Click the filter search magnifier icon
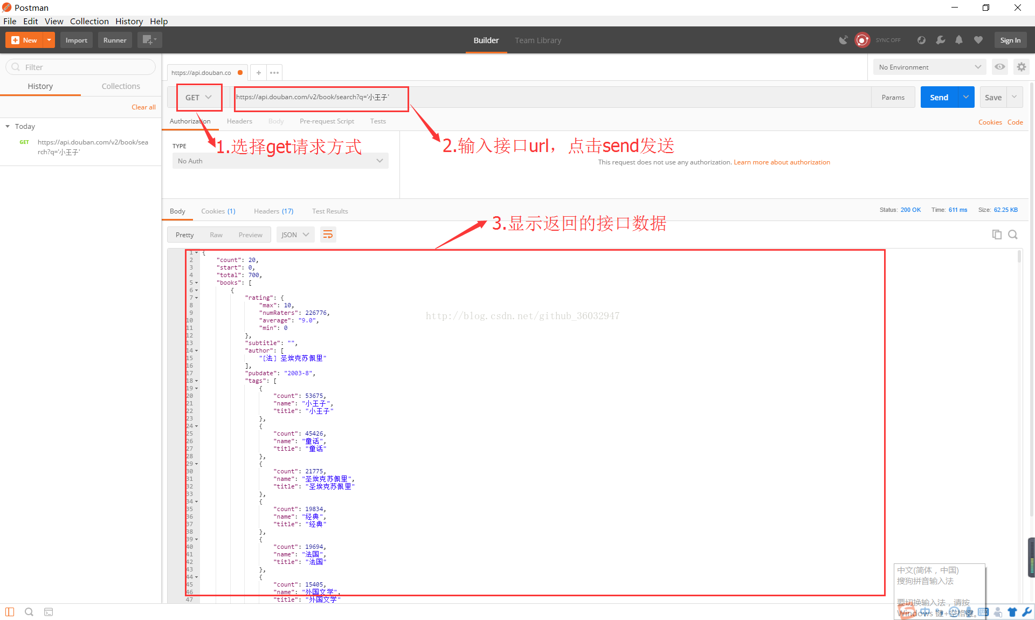 (16, 67)
